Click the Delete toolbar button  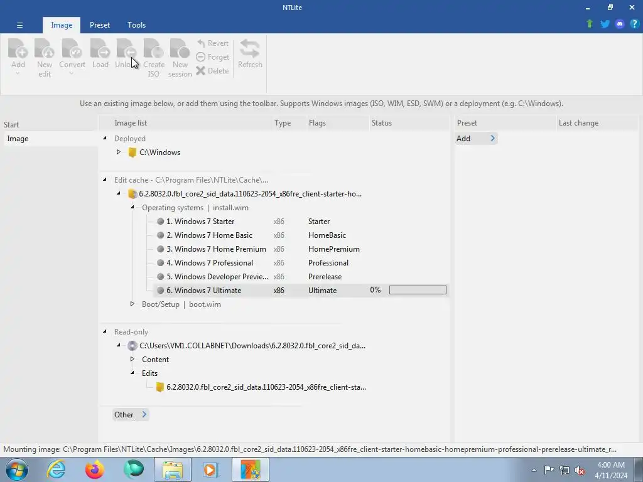(212, 70)
